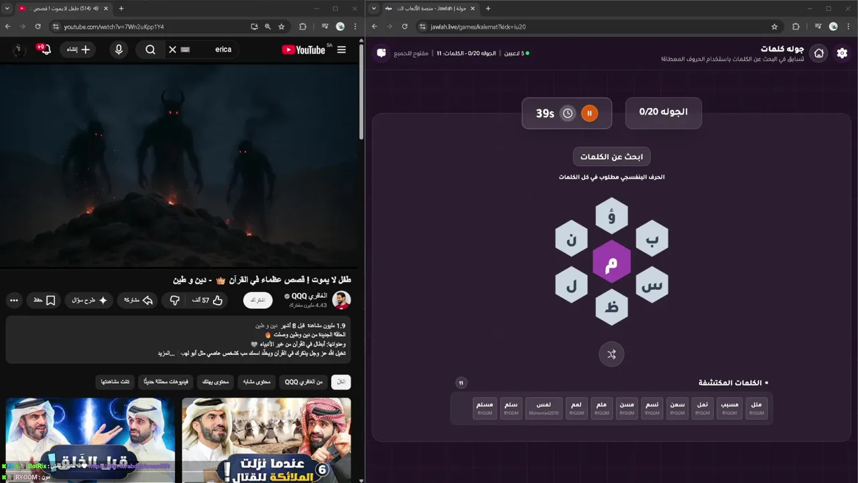
Task: Select the محتوى مشابه filter chip
Action: click(257, 382)
